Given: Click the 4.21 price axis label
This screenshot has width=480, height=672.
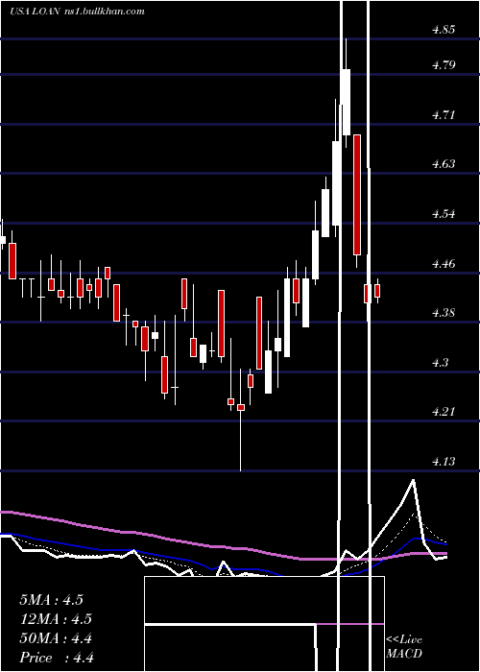Looking at the screenshot, I should pos(444,412).
